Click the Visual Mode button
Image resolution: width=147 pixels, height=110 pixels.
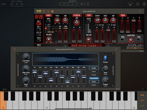point(94,78)
